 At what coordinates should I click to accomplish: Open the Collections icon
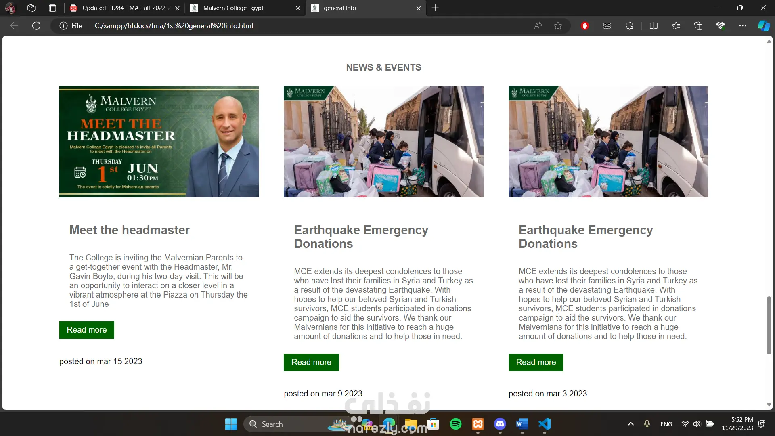(698, 26)
